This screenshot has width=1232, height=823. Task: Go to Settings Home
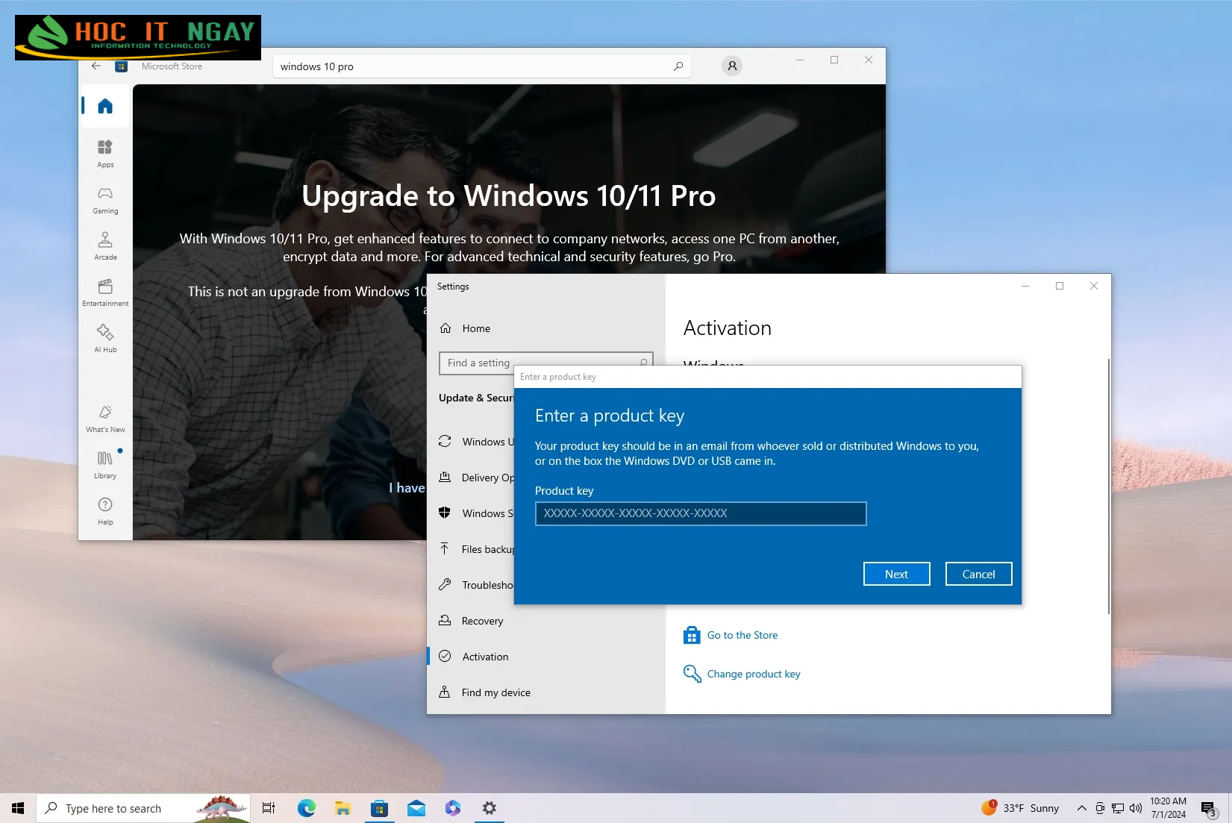coord(476,328)
